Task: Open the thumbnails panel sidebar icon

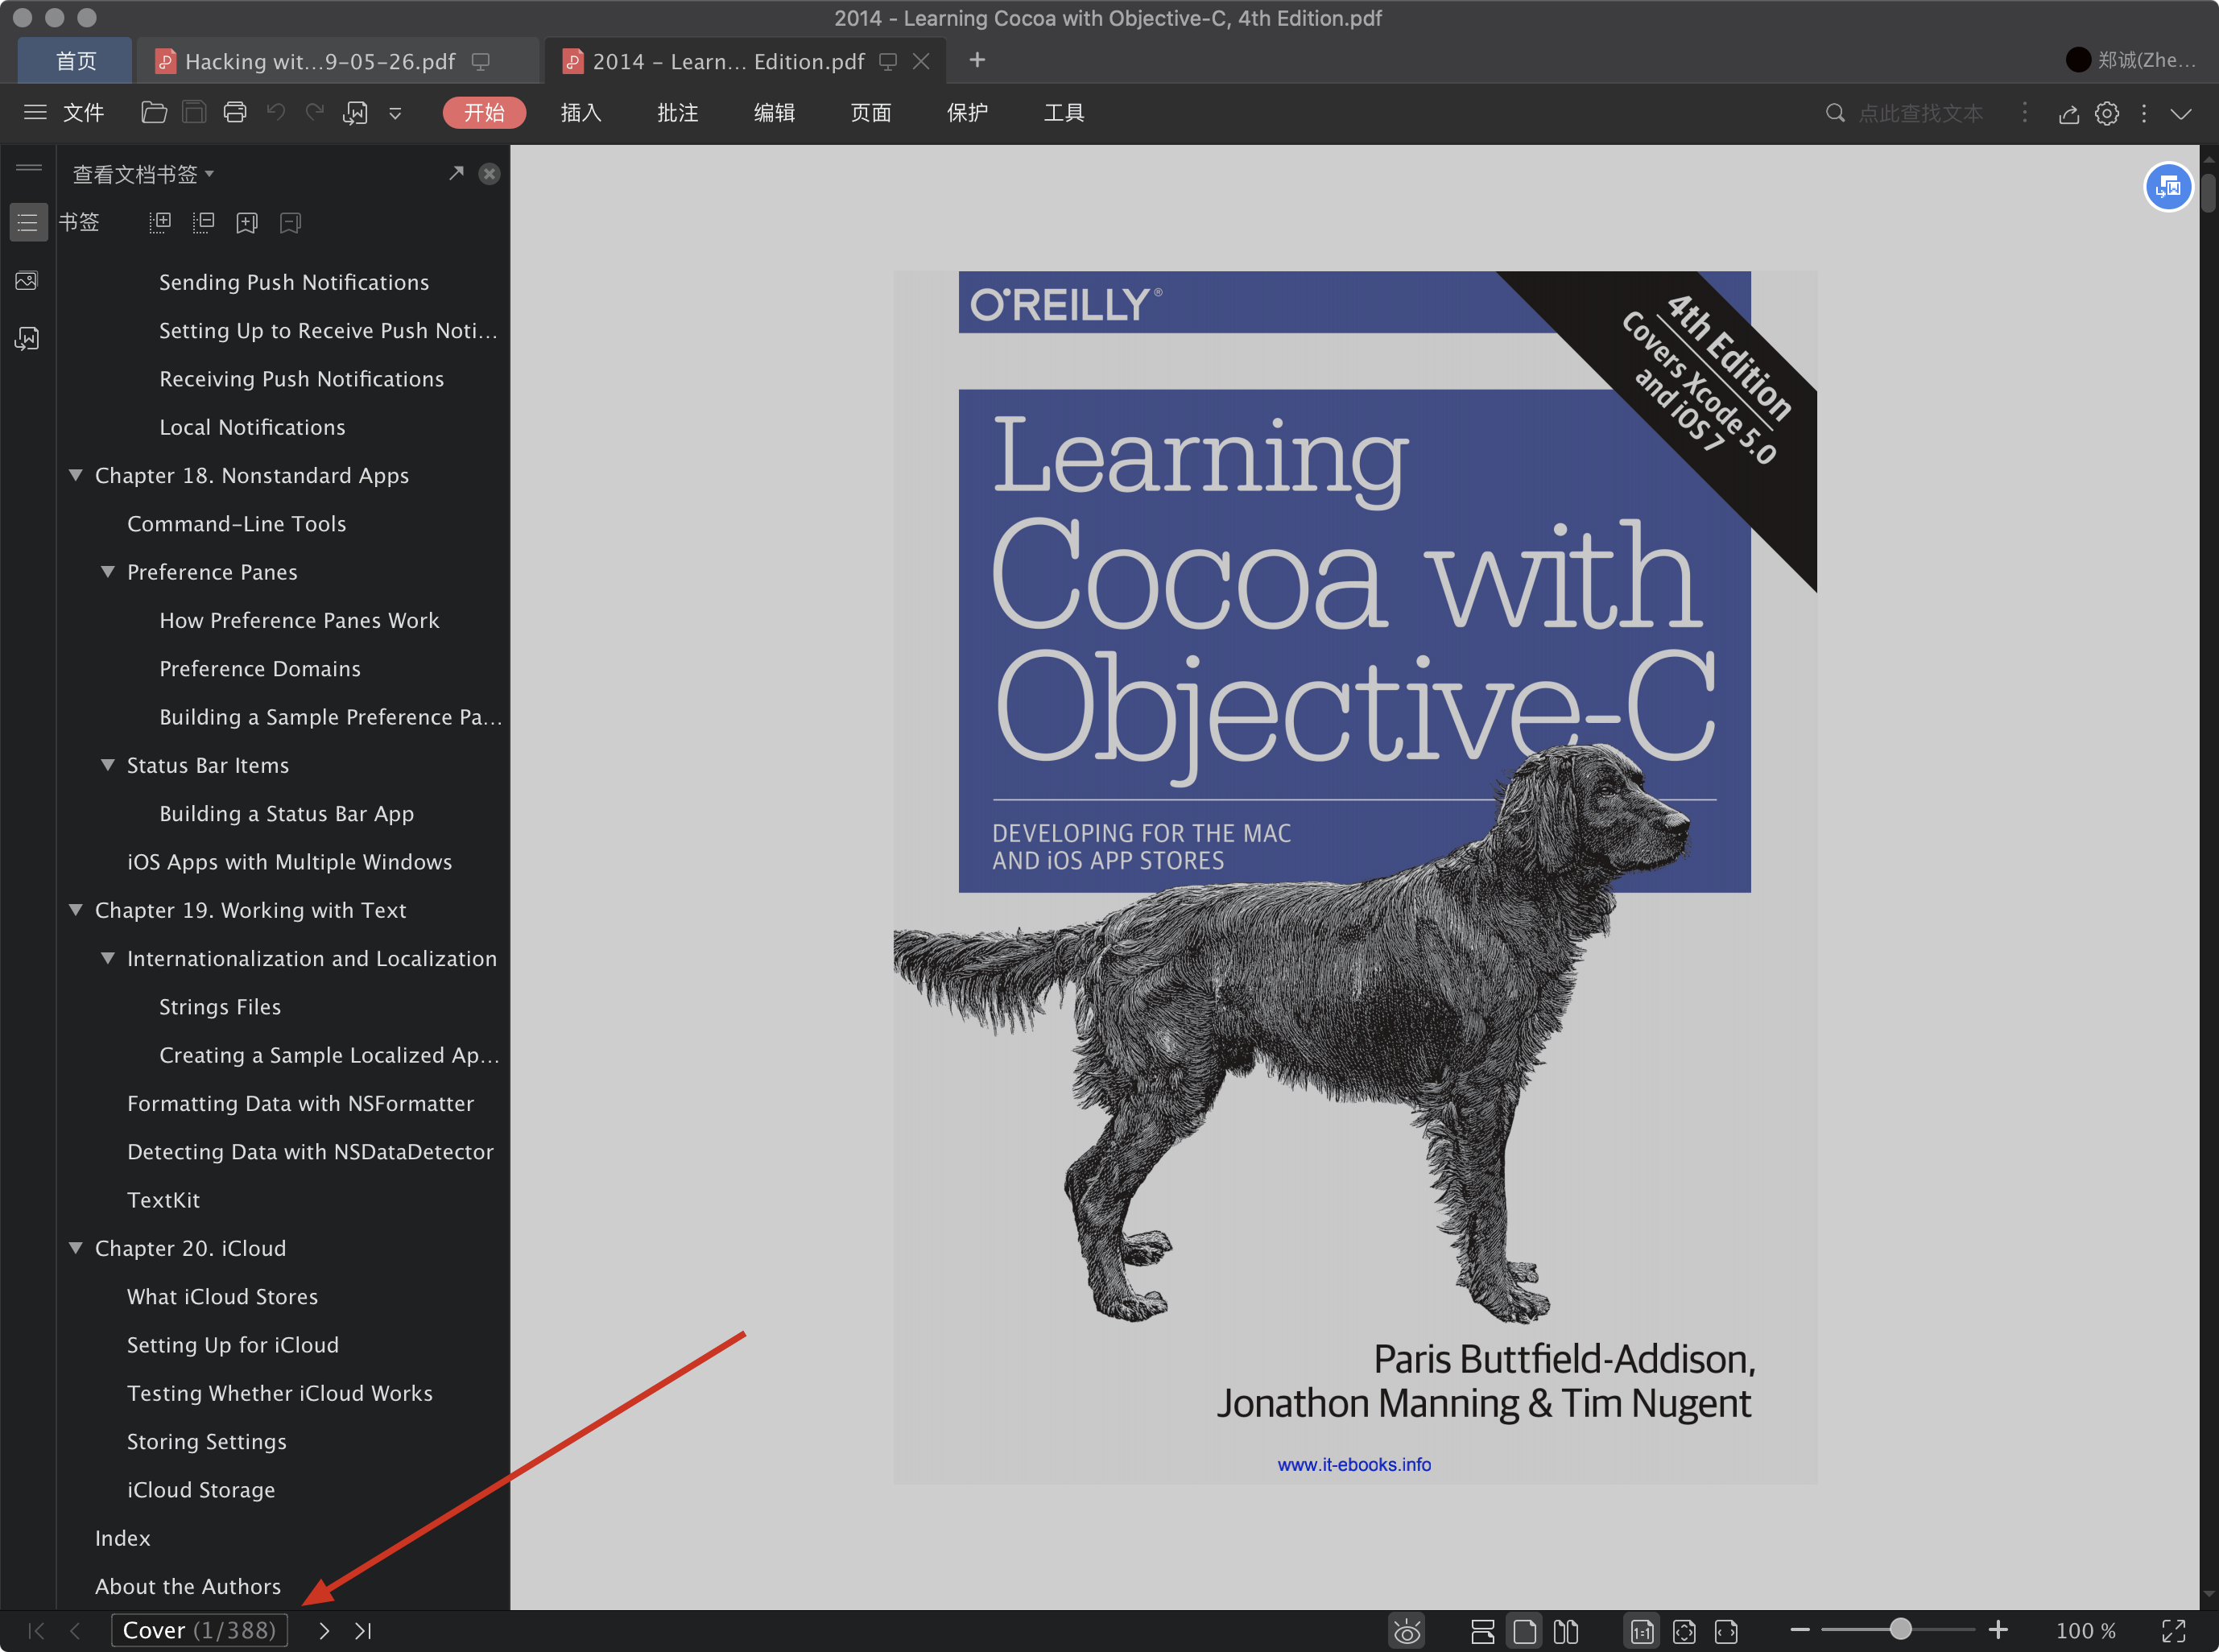Action: [27, 281]
